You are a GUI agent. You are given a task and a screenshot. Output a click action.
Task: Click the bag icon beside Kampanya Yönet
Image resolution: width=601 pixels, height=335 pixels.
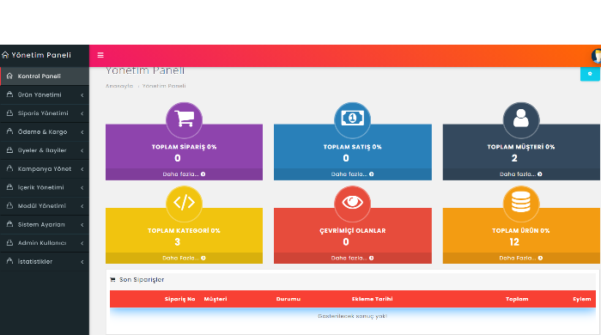click(x=9, y=168)
